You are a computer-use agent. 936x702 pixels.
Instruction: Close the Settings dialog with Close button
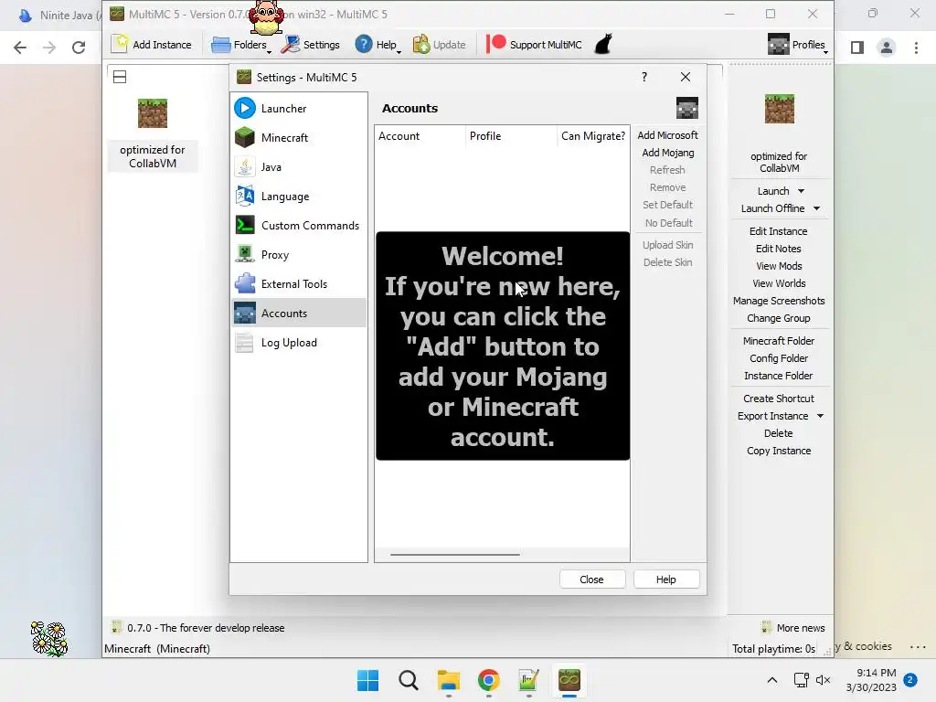click(591, 580)
